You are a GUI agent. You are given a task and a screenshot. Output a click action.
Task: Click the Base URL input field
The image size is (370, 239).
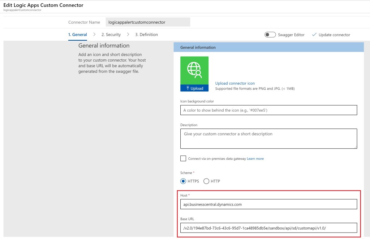(x=268, y=228)
